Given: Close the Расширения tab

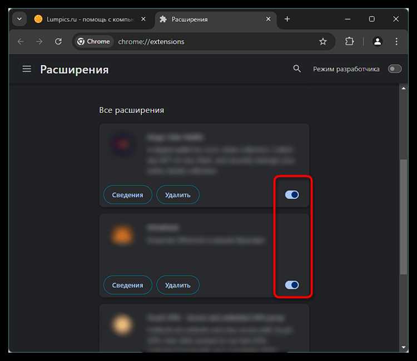Looking at the screenshot, I should tap(269, 19).
